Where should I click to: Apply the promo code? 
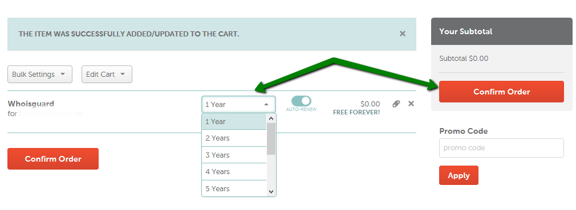point(459,175)
